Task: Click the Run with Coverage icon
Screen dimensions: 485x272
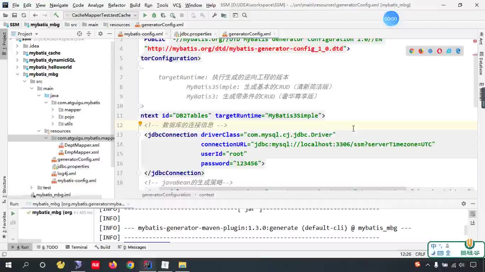Action: point(163,15)
